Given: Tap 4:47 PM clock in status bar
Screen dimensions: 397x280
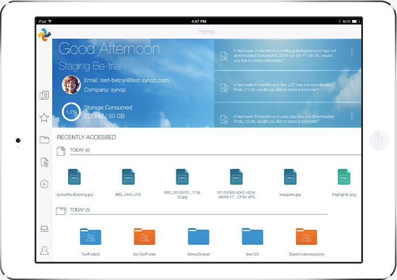Looking at the screenshot, I should [x=198, y=21].
